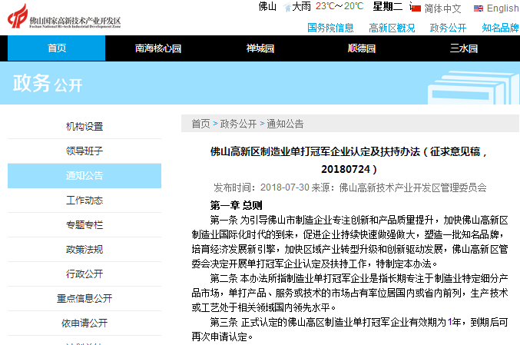Click the Chinese flag icon
This screenshot has height=345, width=520.
tap(416, 8)
